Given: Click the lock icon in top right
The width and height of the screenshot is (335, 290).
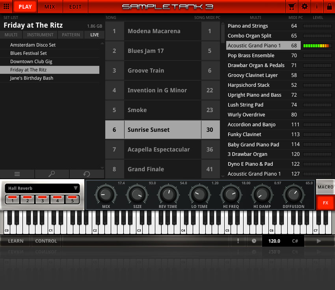Looking at the screenshot, I should [x=329, y=6].
